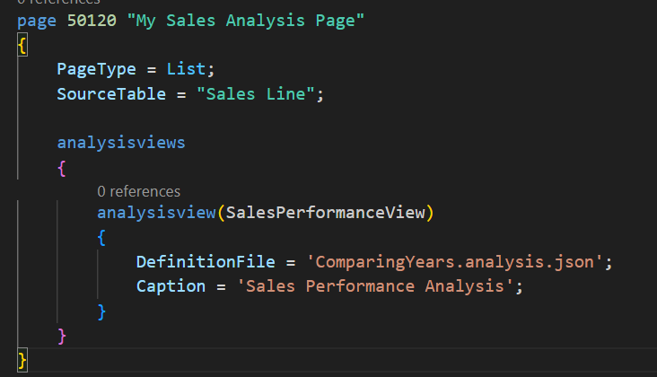Click the blue closing brace after Caption
The image size is (657, 377).
101,311
